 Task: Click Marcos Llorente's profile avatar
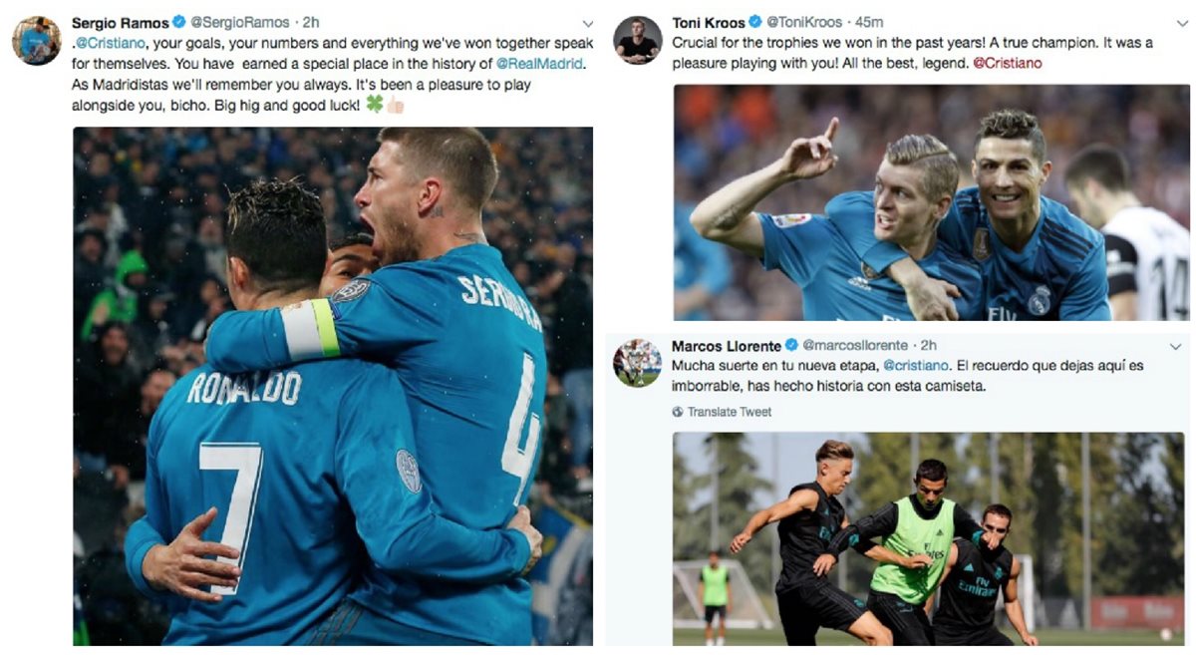pyautogui.click(x=637, y=363)
